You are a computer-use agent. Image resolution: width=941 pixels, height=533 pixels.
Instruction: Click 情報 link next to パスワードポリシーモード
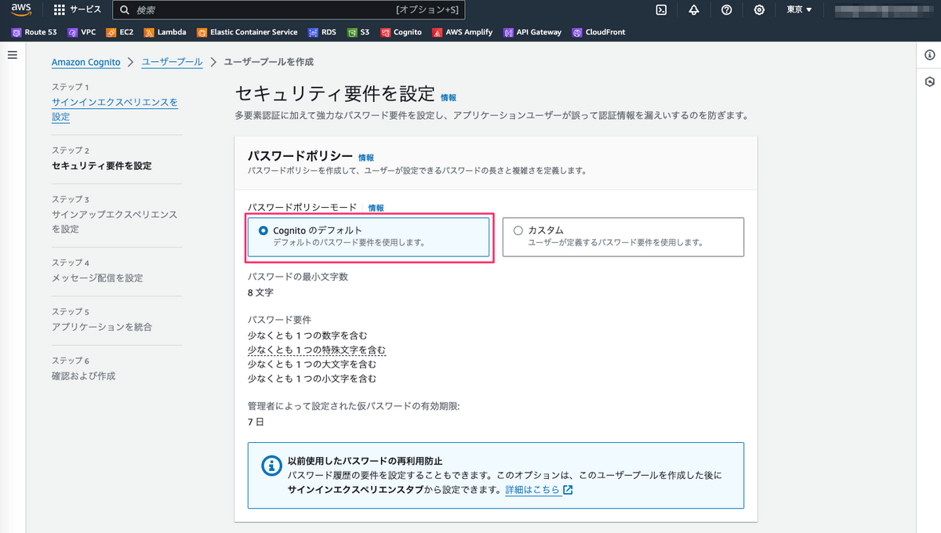pos(376,208)
